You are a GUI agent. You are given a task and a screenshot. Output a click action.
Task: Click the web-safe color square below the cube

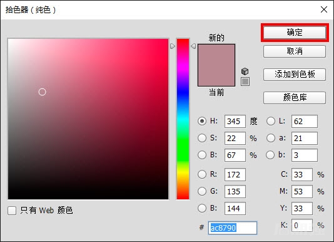[245, 82]
